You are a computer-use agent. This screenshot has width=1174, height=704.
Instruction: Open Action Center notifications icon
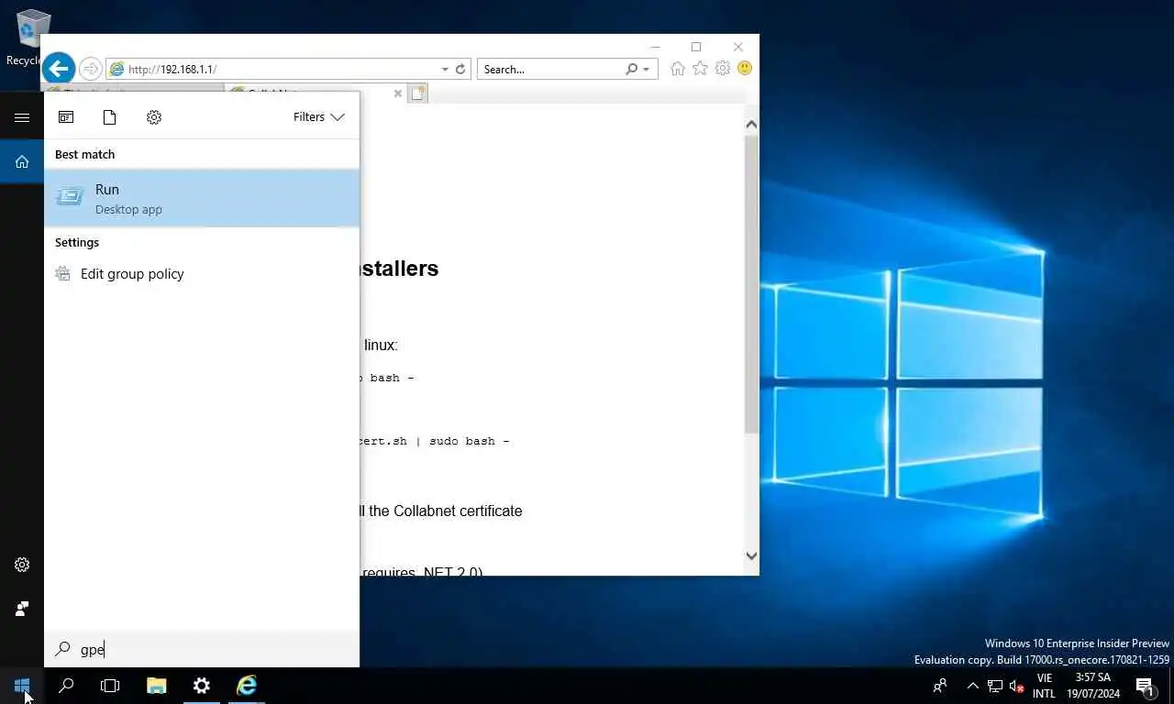[1146, 686]
